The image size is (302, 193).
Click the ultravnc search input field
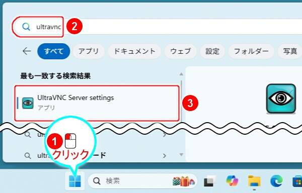point(158,27)
